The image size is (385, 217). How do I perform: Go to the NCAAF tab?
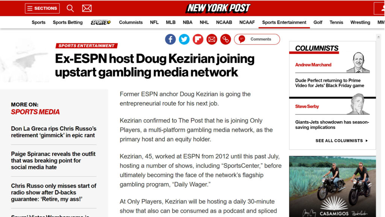click(x=247, y=22)
